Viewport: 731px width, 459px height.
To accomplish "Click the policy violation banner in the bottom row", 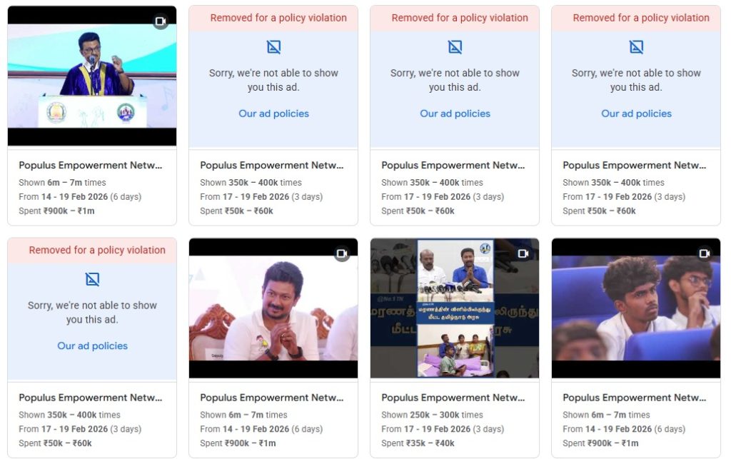I will click(92, 250).
